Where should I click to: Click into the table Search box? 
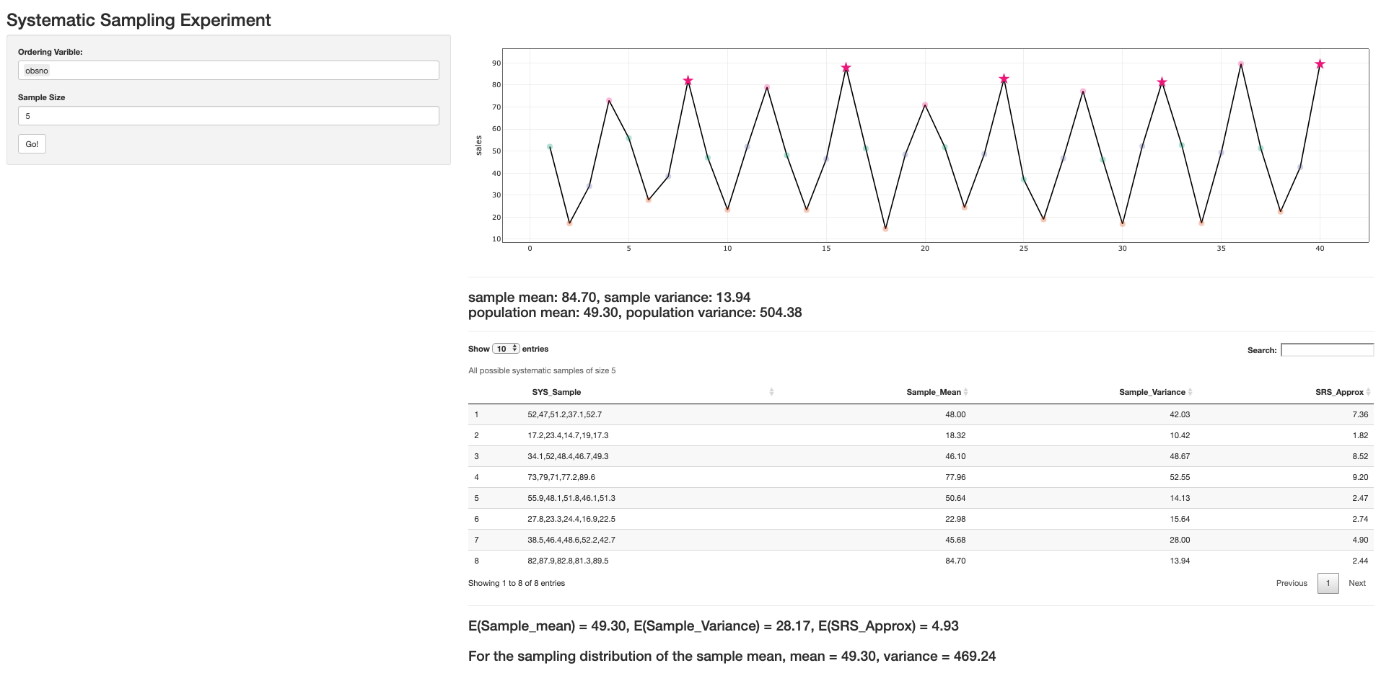point(1327,350)
